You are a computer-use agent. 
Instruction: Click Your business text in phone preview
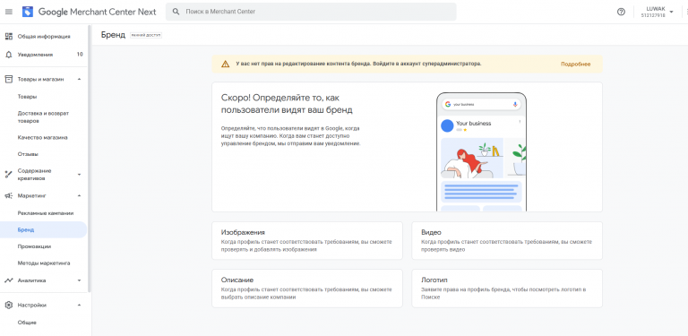pyautogui.click(x=473, y=124)
